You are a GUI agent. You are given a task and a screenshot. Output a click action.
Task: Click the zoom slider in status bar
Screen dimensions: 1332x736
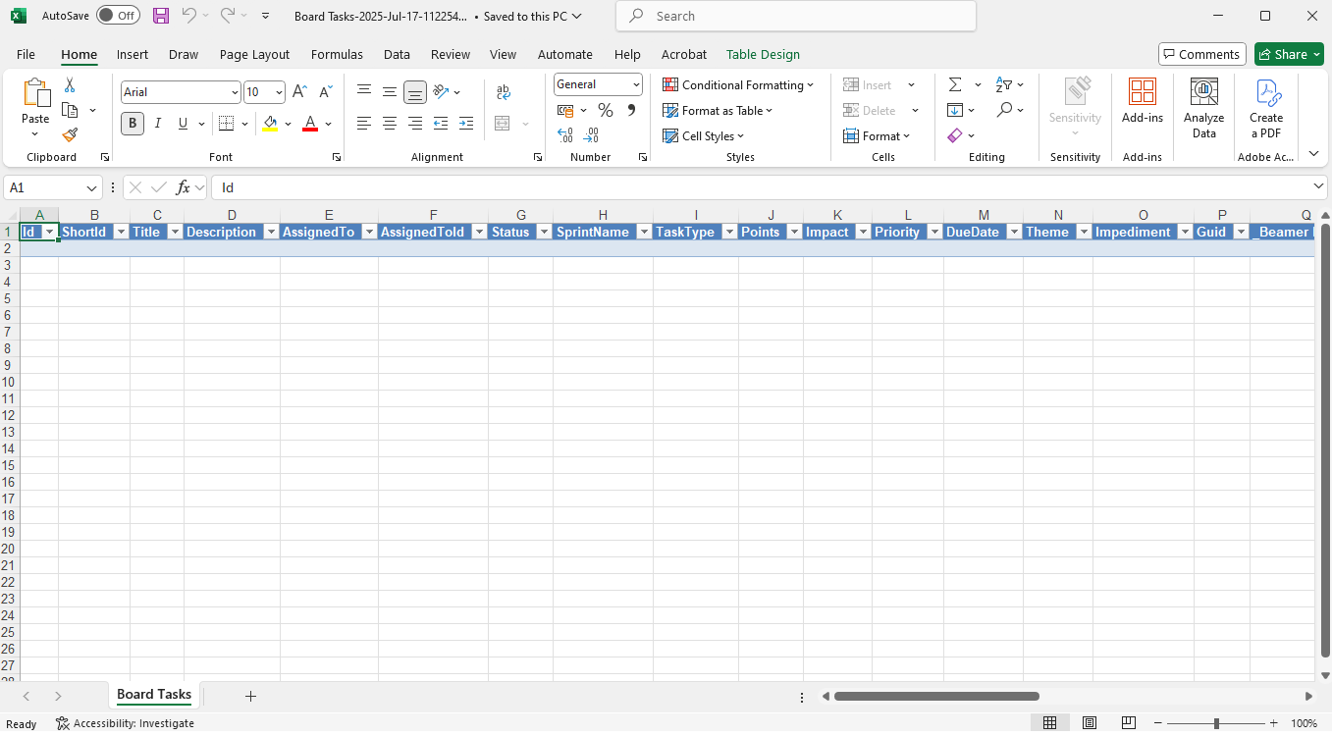tap(1216, 723)
